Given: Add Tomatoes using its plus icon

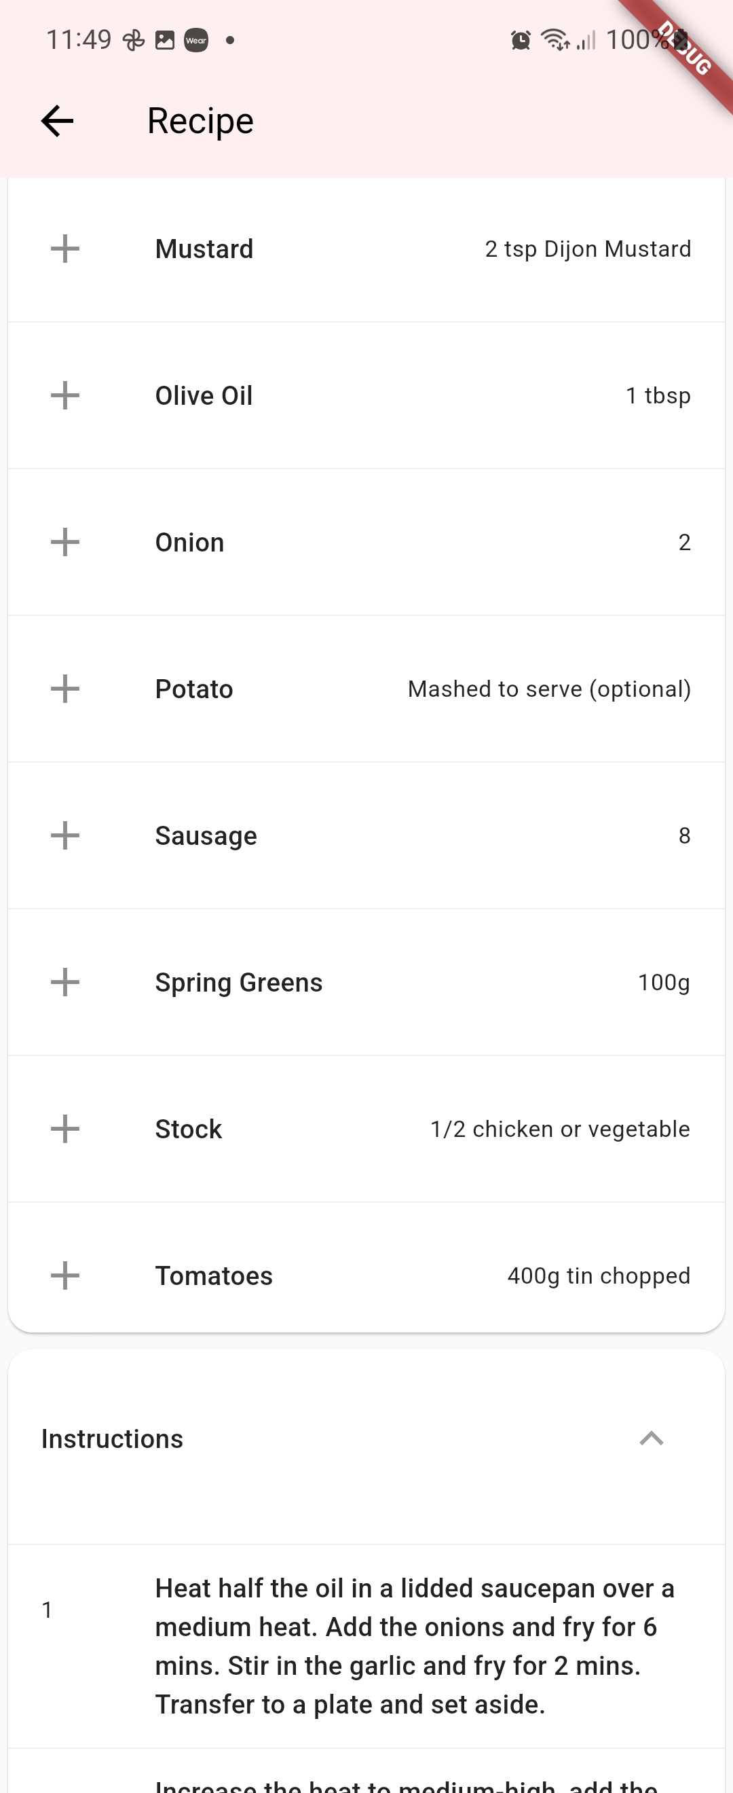Looking at the screenshot, I should coord(64,1276).
